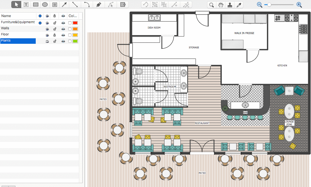The width and height of the screenshot is (311, 187).
Task: Click the Col... color column header
Action: [73, 16]
